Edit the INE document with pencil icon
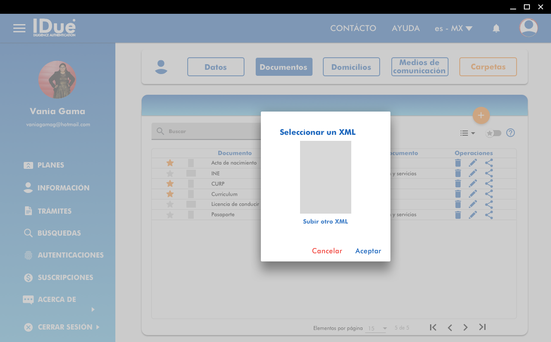The width and height of the screenshot is (551, 342). (x=473, y=173)
